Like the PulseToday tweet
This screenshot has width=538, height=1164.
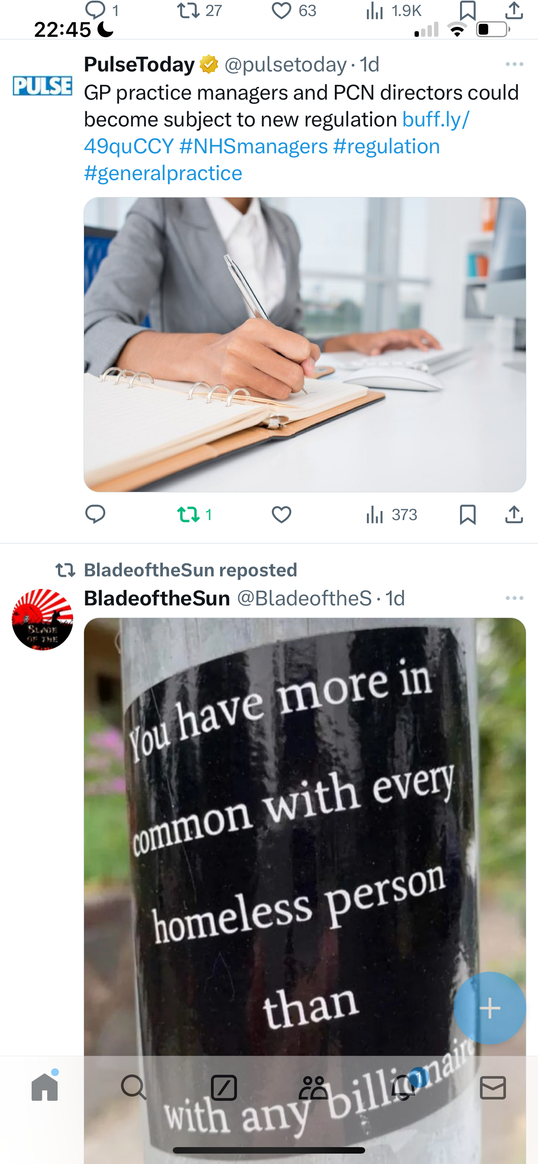coord(281,514)
